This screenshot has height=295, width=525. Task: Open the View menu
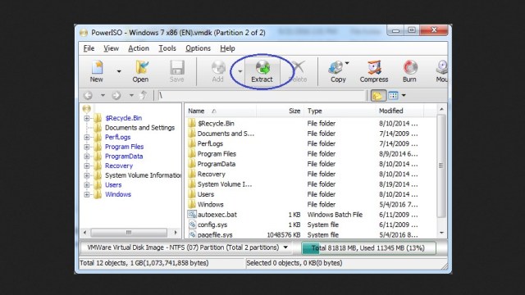[x=112, y=48]
